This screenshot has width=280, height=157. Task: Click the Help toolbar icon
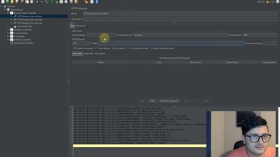click(97, 2)
